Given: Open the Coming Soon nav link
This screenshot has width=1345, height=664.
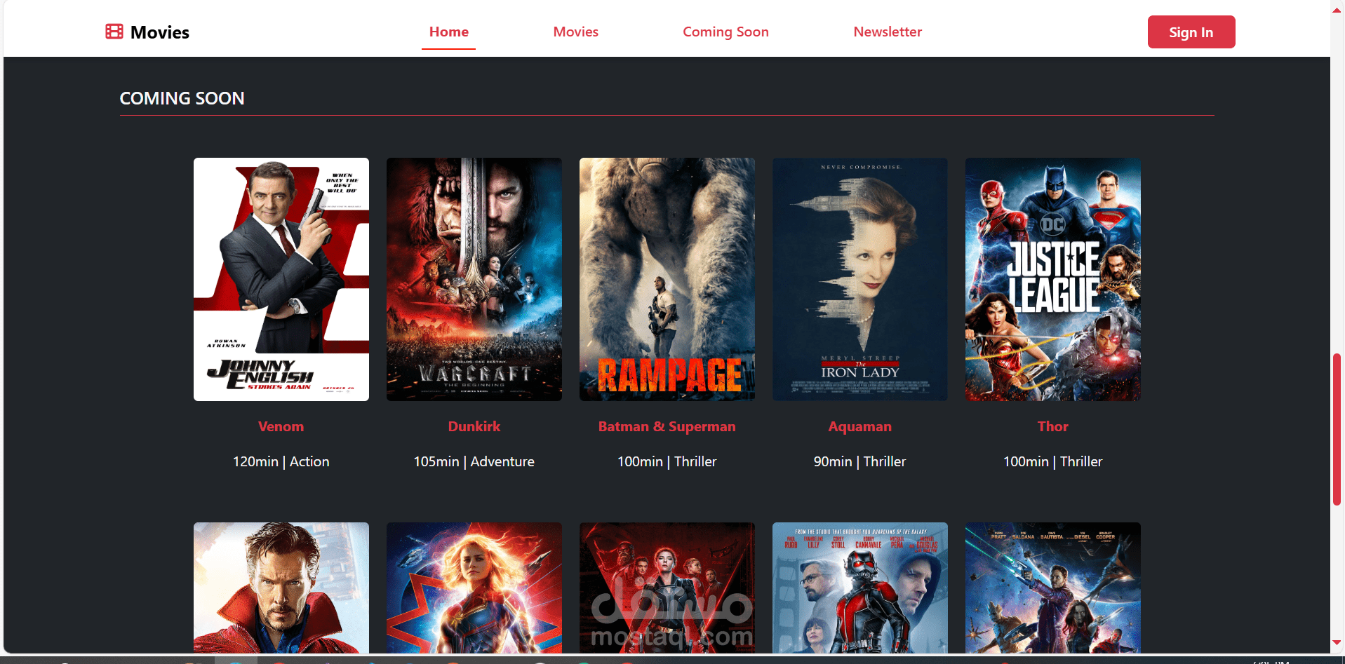Looking at the screenshot, I should point(726,32).
